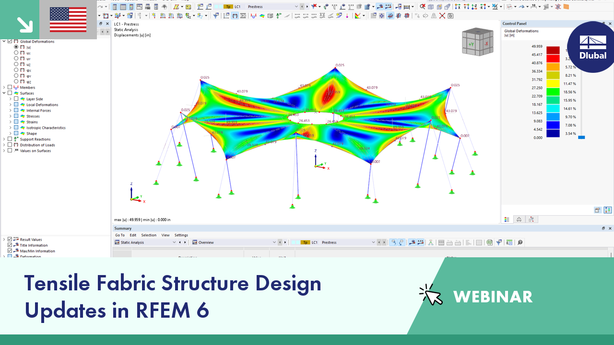The image size is (614, 345).
Task: Click the Control Panel copy icon
Action: coord(598,210)
